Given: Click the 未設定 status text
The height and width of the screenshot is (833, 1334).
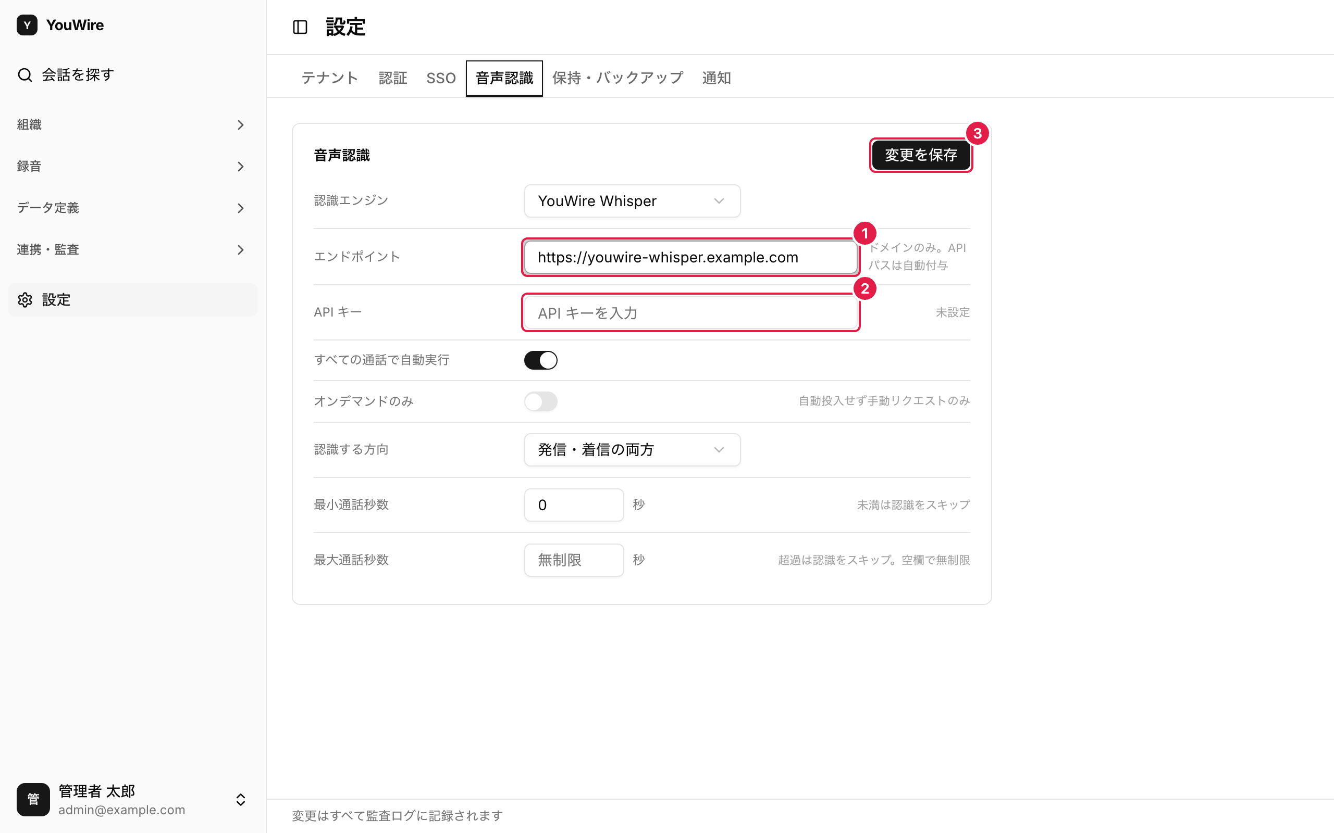Looking at the screenshot, I should tap(953, 312).
